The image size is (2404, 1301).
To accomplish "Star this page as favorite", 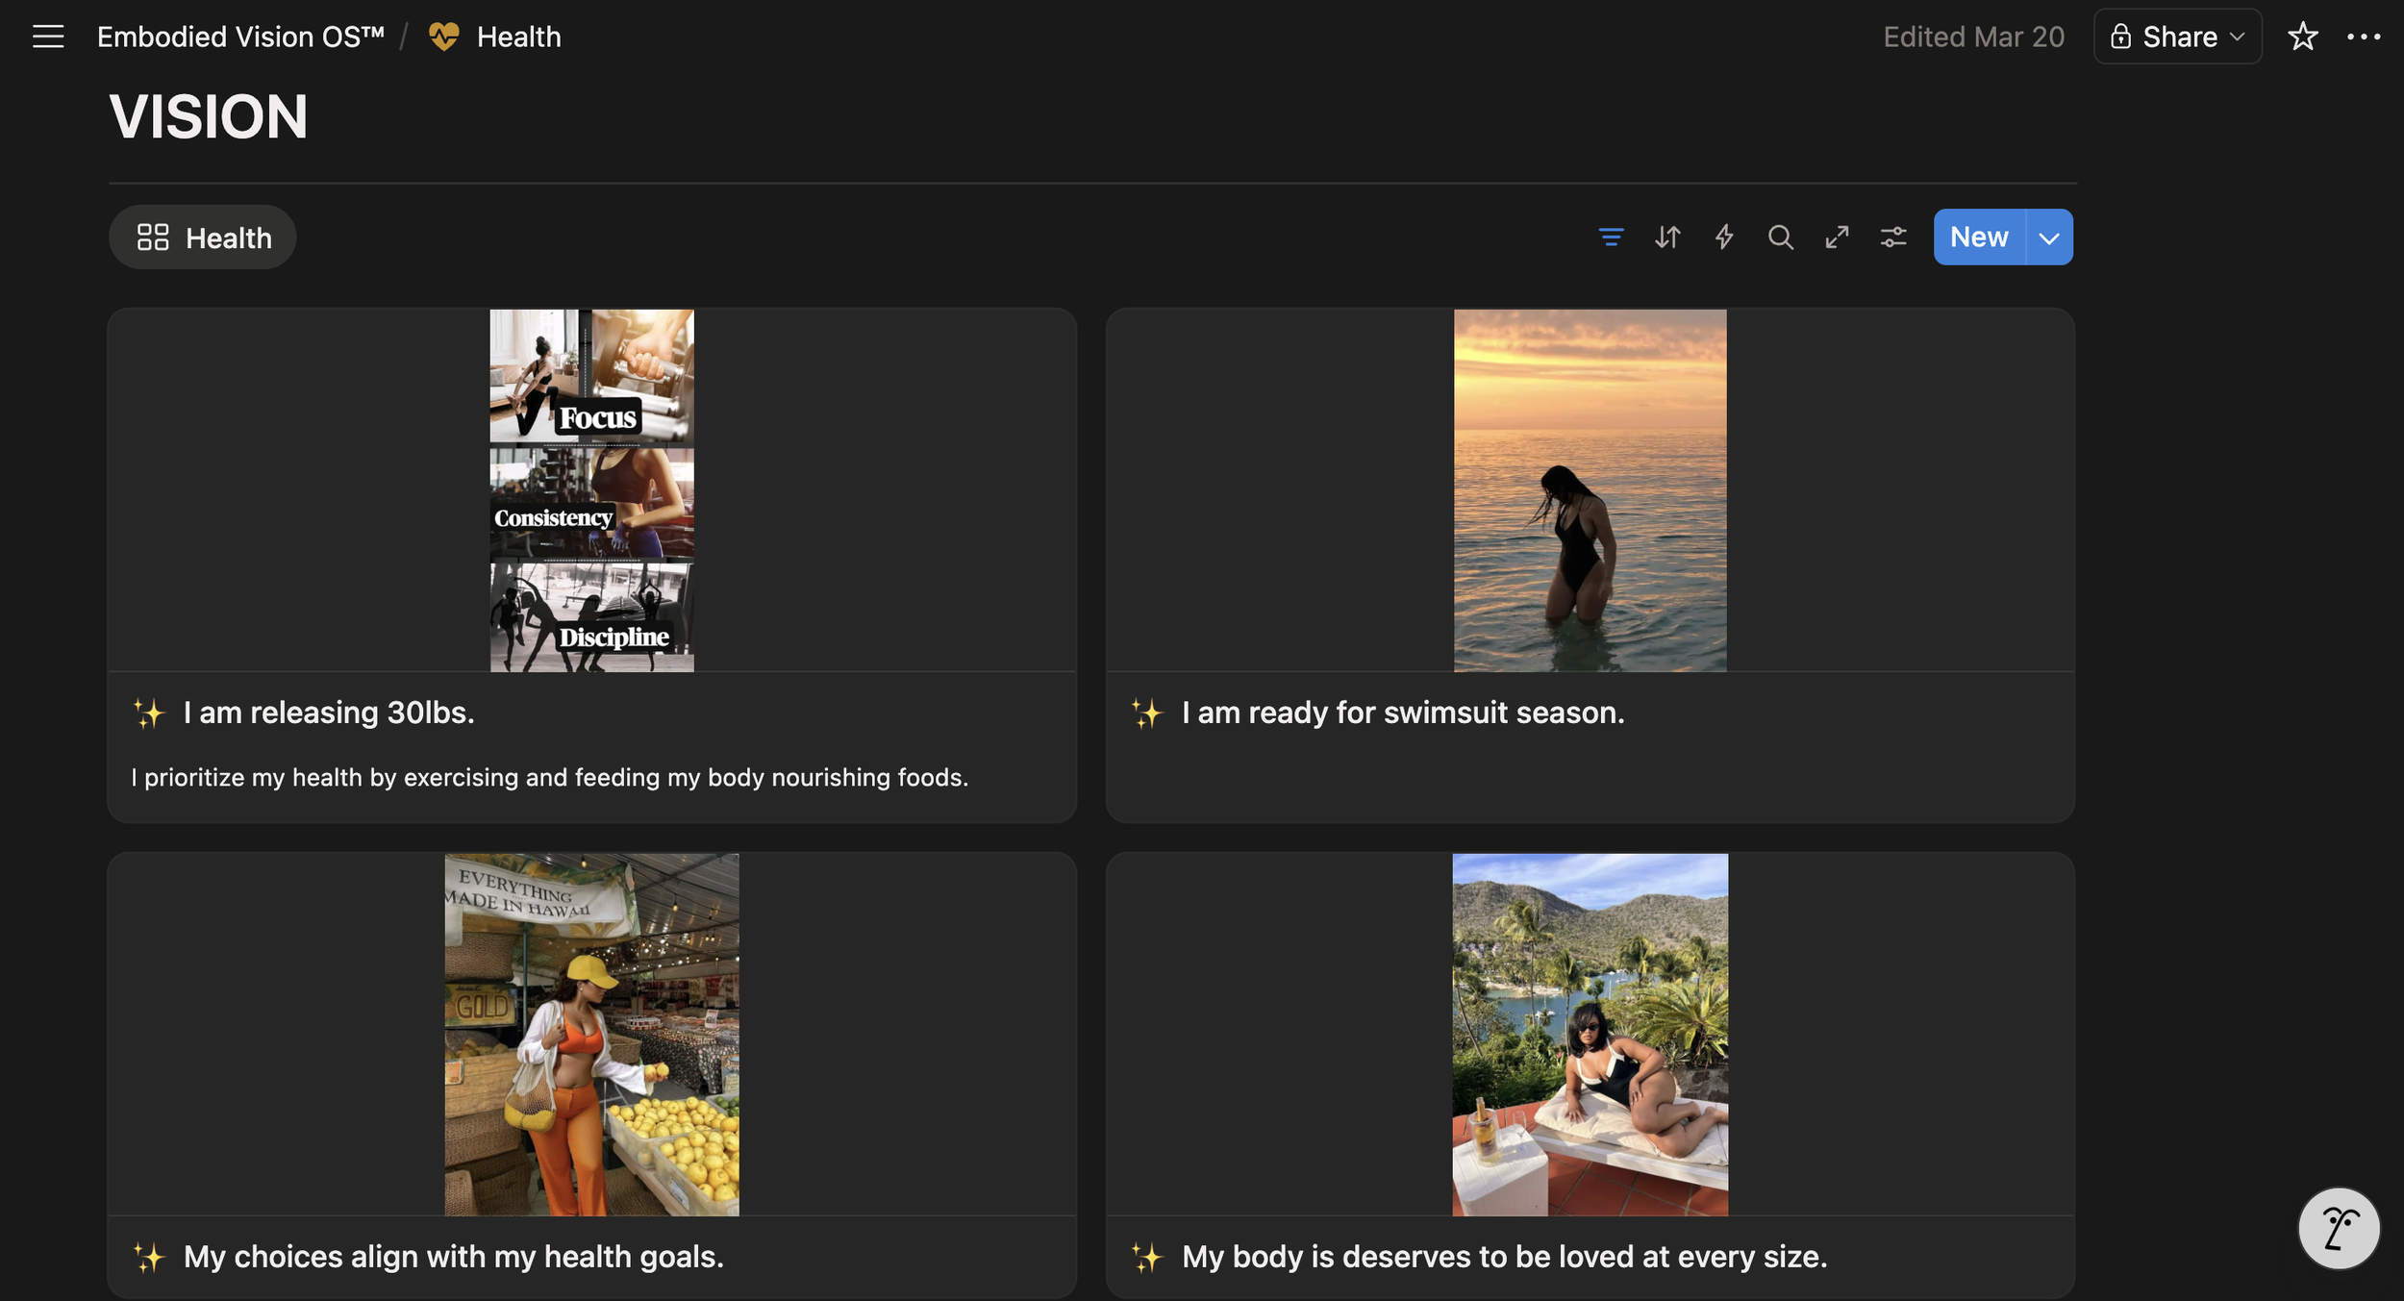I will pyautogui.click(x=2302, y=37).
